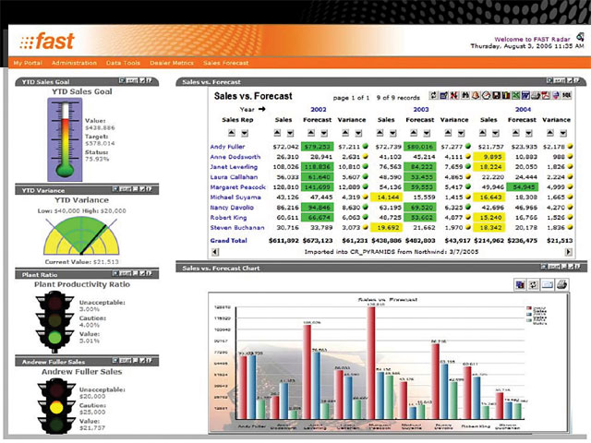Open the Andy Fuller sales rep link

coord(227,147)
